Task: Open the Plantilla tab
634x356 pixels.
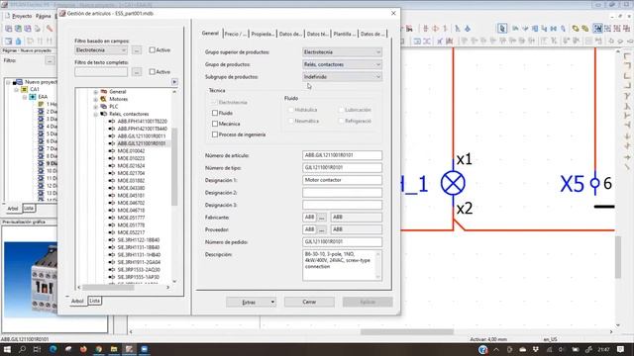Action: [x=345, y=34]
